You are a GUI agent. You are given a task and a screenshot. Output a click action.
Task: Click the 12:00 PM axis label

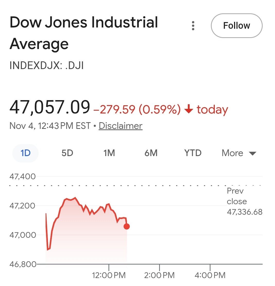click(x=109, y=275)
